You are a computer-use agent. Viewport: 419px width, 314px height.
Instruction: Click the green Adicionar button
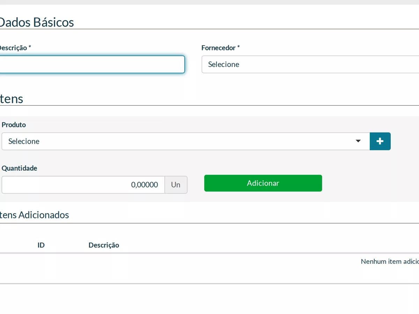click(x=263, y=183)
